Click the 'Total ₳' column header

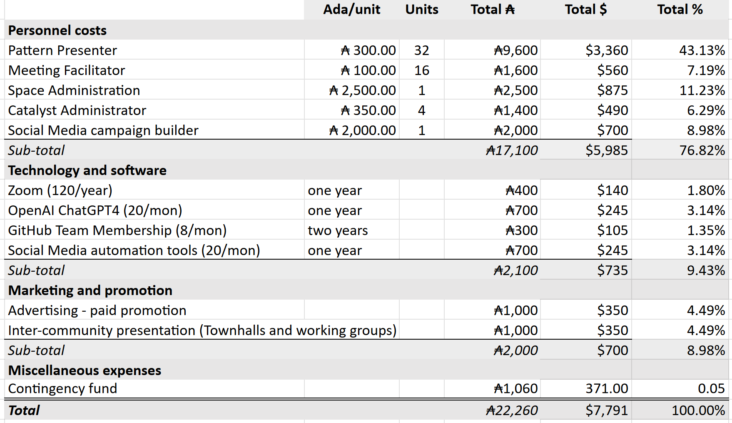pyautogui.click(x=493, y=9)
